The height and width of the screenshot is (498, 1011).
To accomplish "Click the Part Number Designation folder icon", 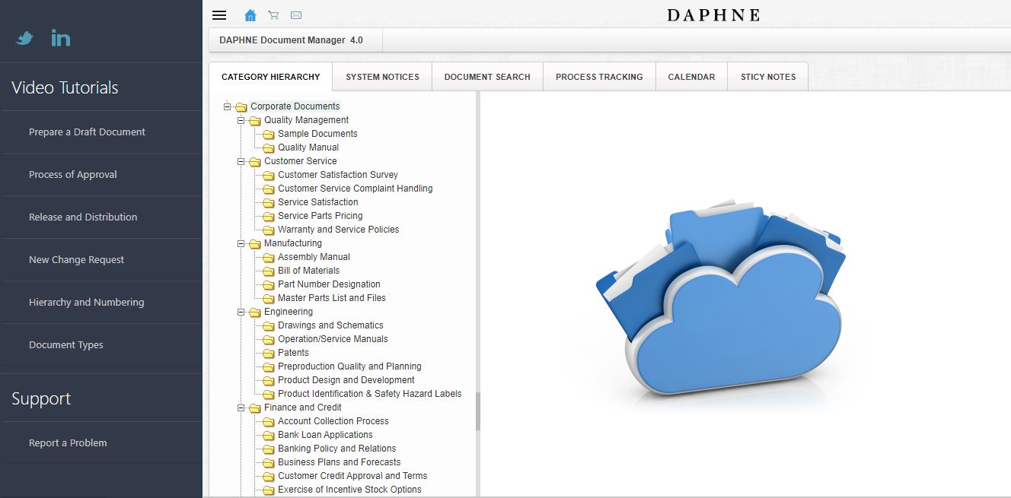I will [x=269, y=285].
